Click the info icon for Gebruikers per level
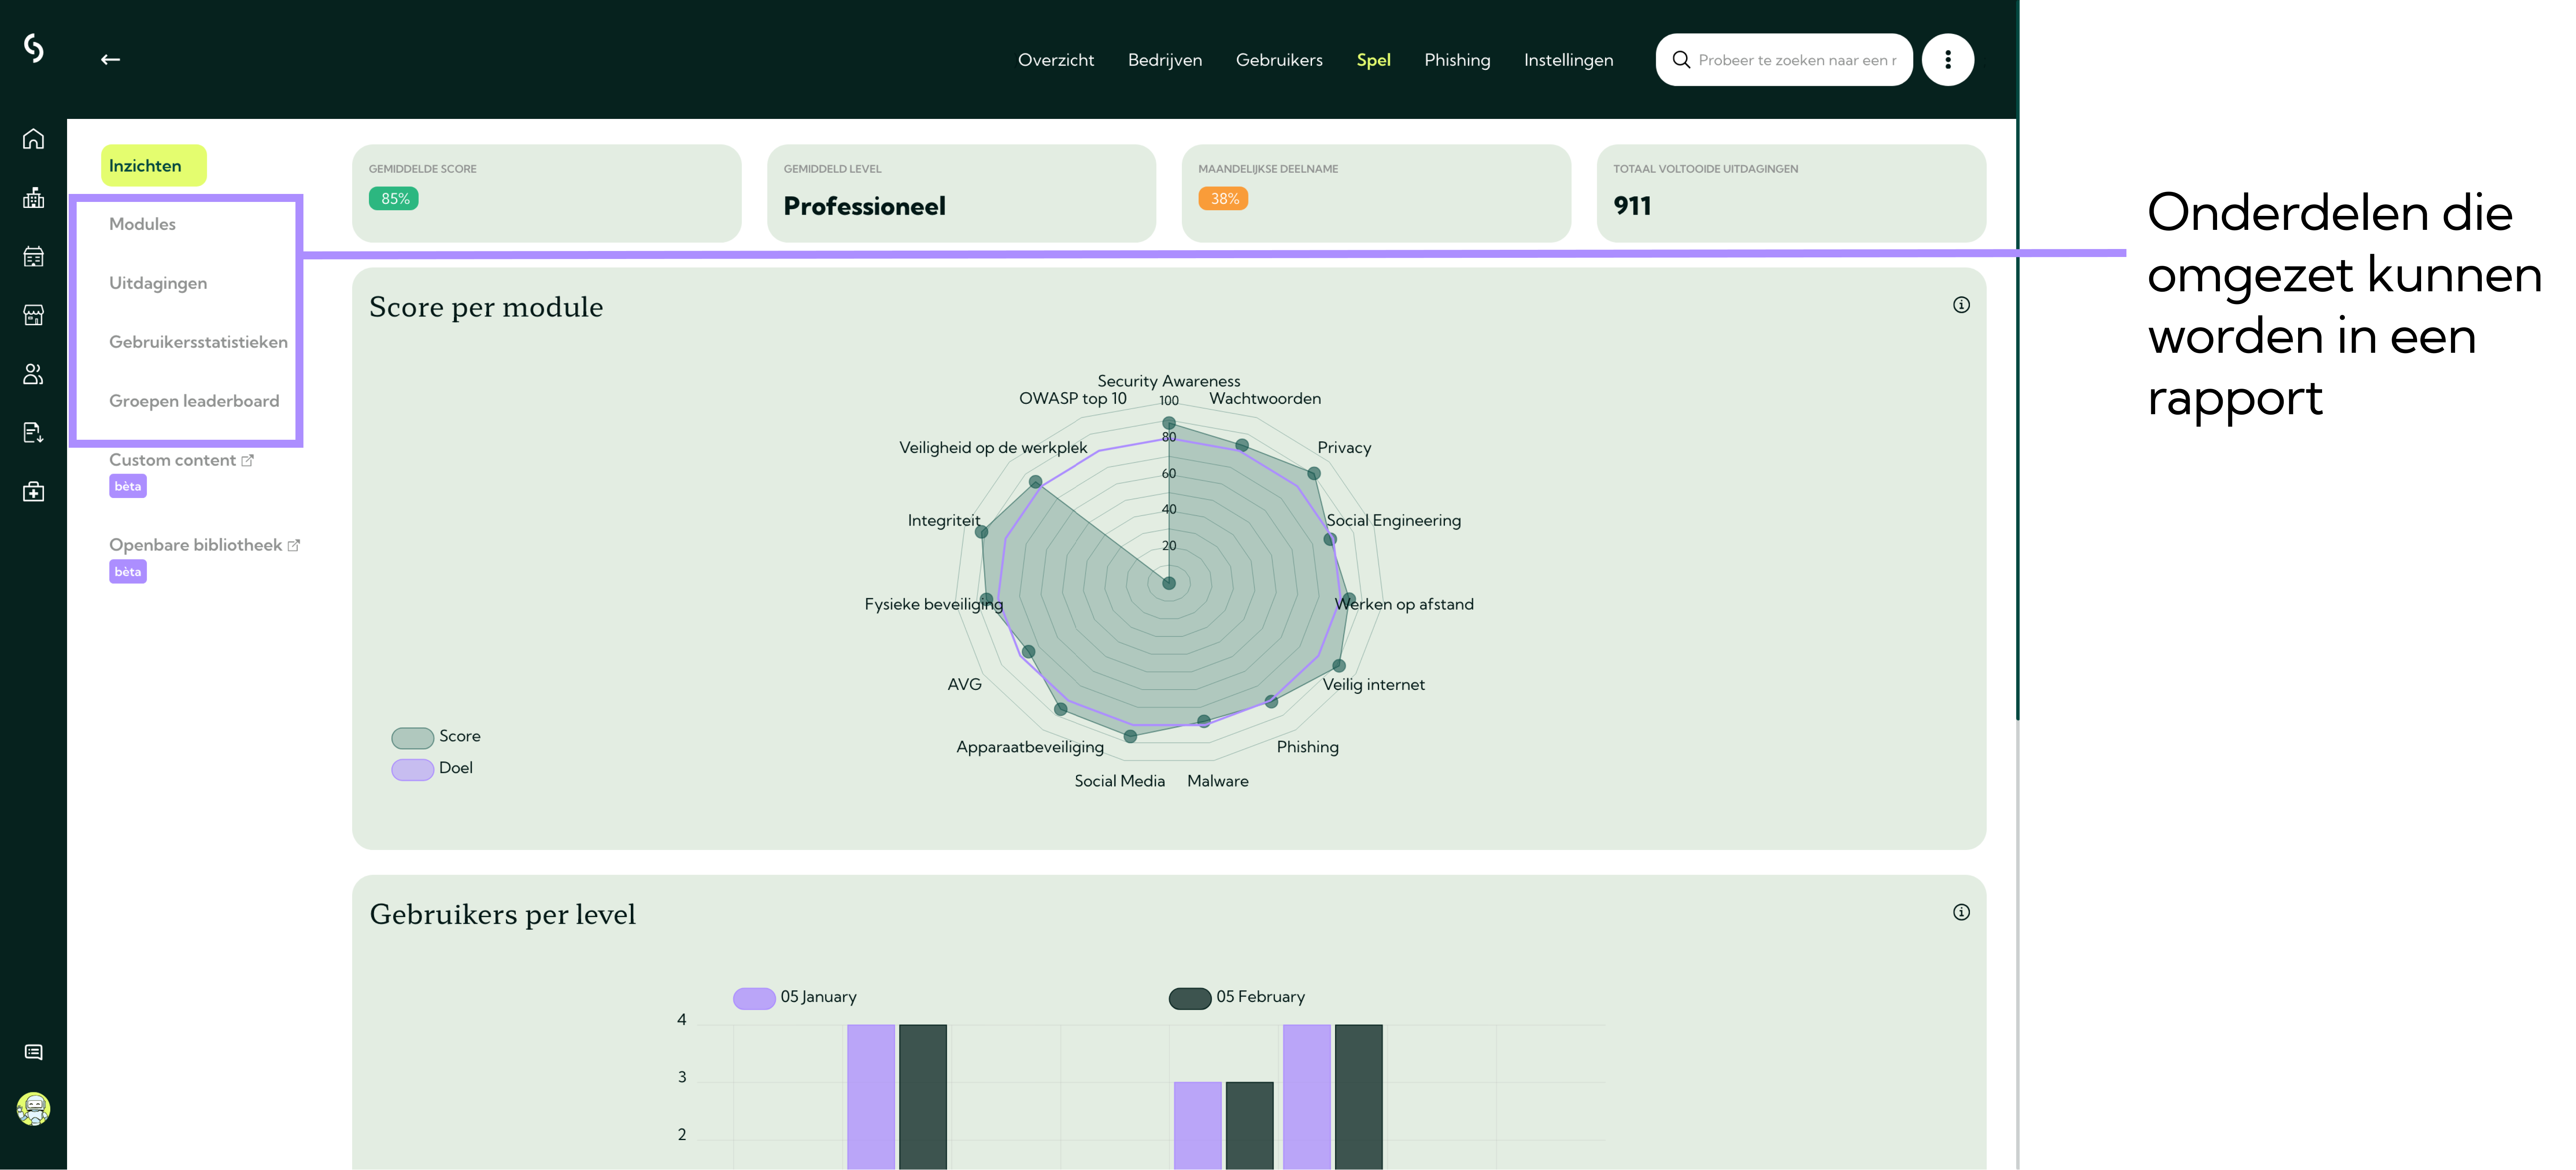 click(1961, 912)
